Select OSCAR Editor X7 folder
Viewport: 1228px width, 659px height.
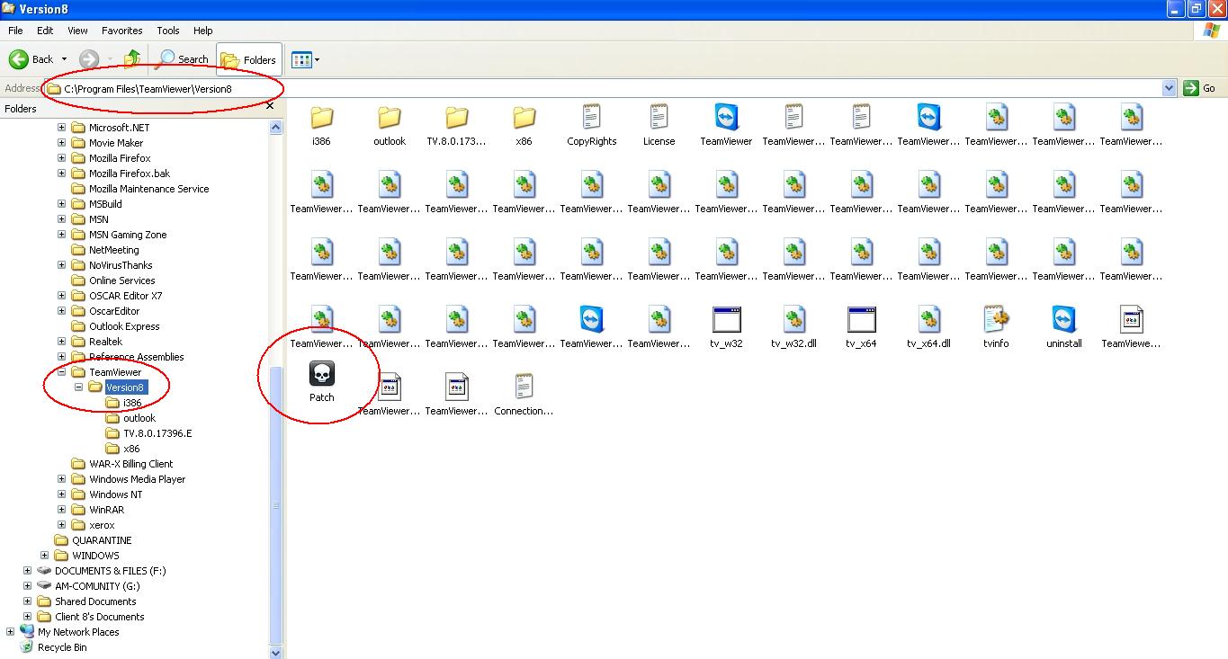126,296
